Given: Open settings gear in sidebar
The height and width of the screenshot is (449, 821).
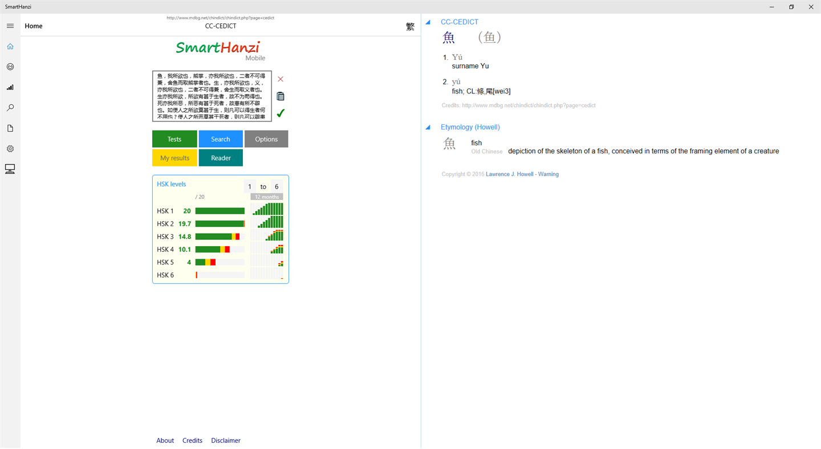Looking at the screenshot, I should 10,149.
